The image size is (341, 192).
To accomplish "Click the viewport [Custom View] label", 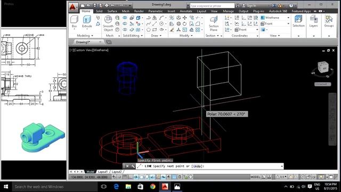I will (x=83, y=50).
